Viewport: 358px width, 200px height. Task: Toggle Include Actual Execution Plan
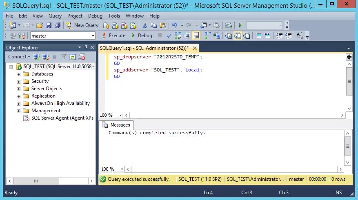click(208, 36)
